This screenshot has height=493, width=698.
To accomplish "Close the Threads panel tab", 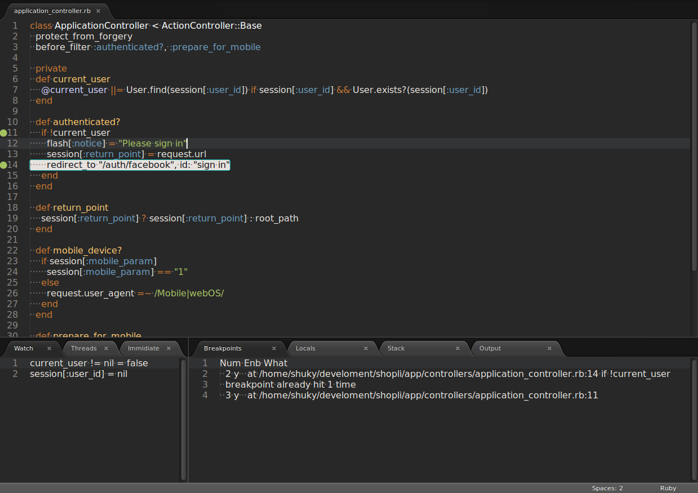I will click(x=106, y=348).
